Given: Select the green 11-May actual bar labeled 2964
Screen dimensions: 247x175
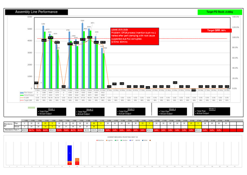Looking at the screenshot, I should pyautogui.click(x=104, y=71).
